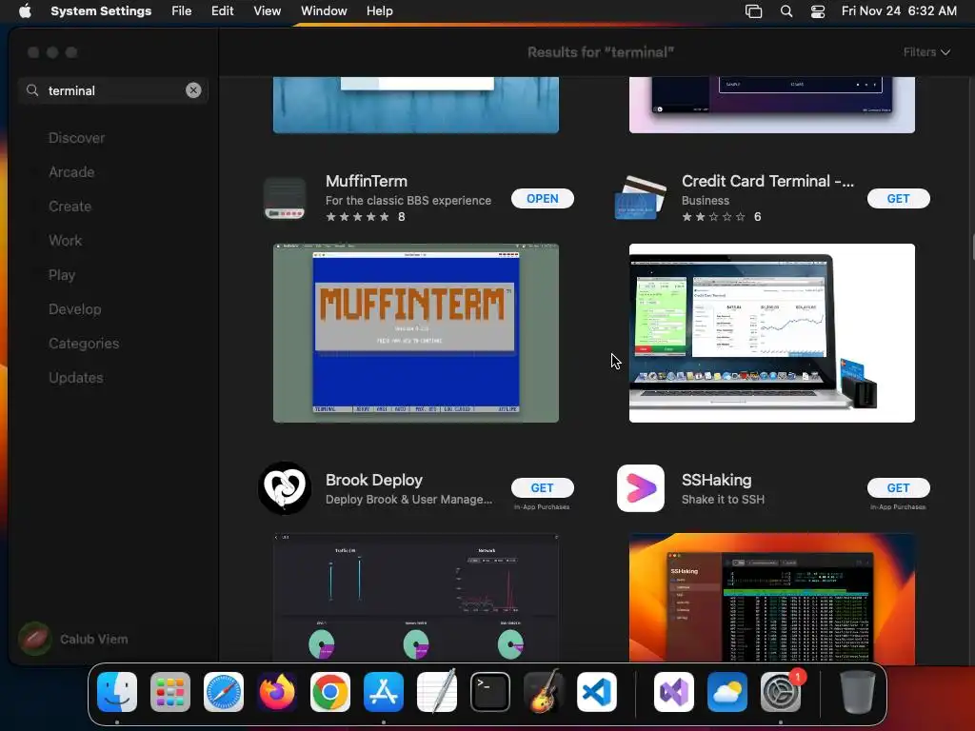Open the Credit Card Terminal title link
The image size is (975, 731).
[x=768, y=181]
